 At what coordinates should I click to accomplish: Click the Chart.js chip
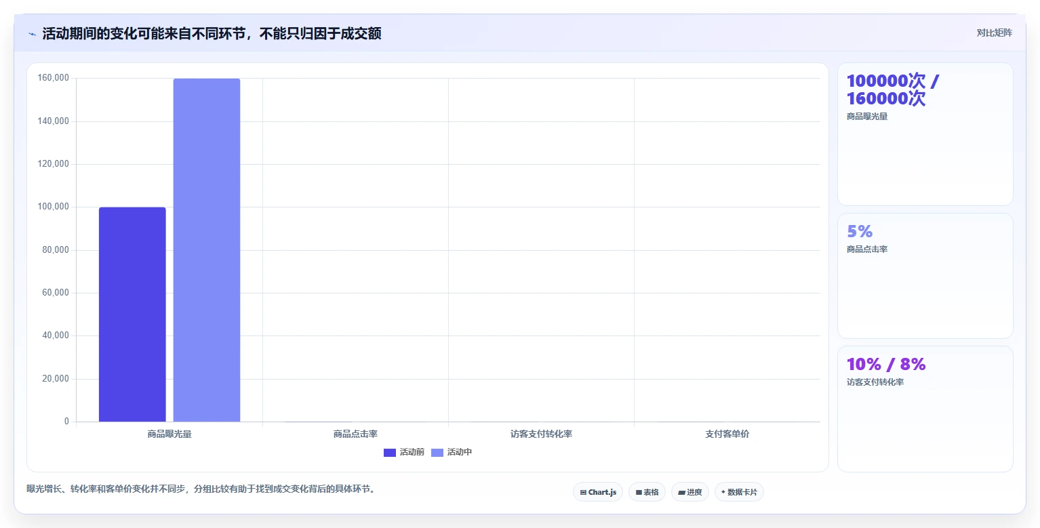coord(597,492)
